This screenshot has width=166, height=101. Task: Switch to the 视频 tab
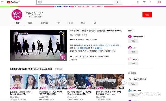[x=30, y=23]
